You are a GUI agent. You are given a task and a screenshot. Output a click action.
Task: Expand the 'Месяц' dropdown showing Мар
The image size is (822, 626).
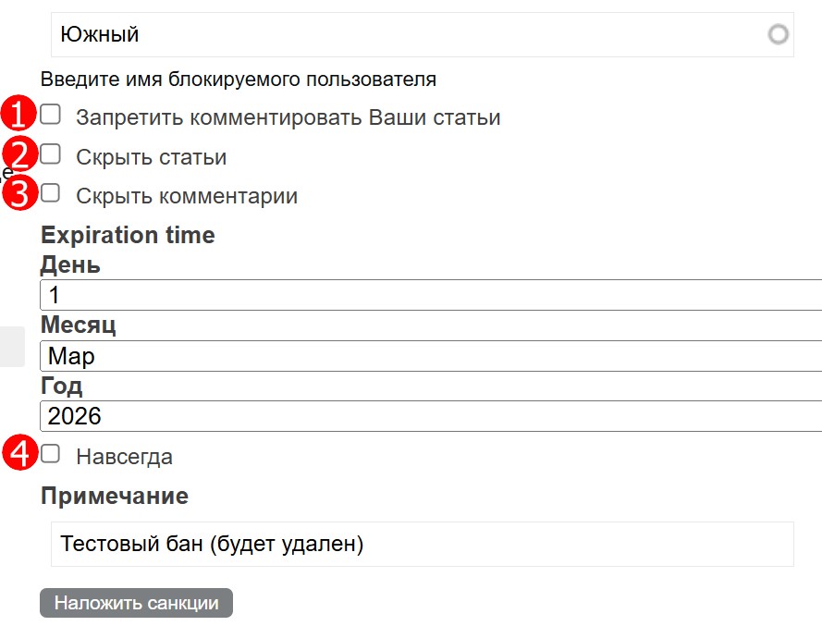coord(431,356)
